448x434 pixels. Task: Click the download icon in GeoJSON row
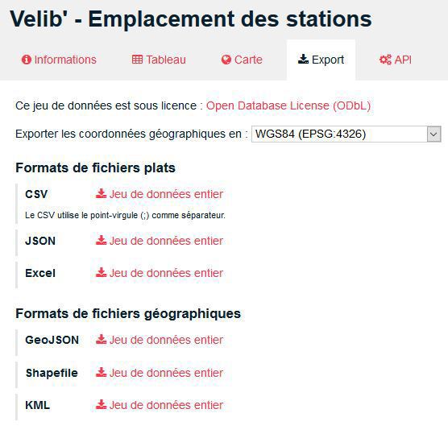pos(101,339)
